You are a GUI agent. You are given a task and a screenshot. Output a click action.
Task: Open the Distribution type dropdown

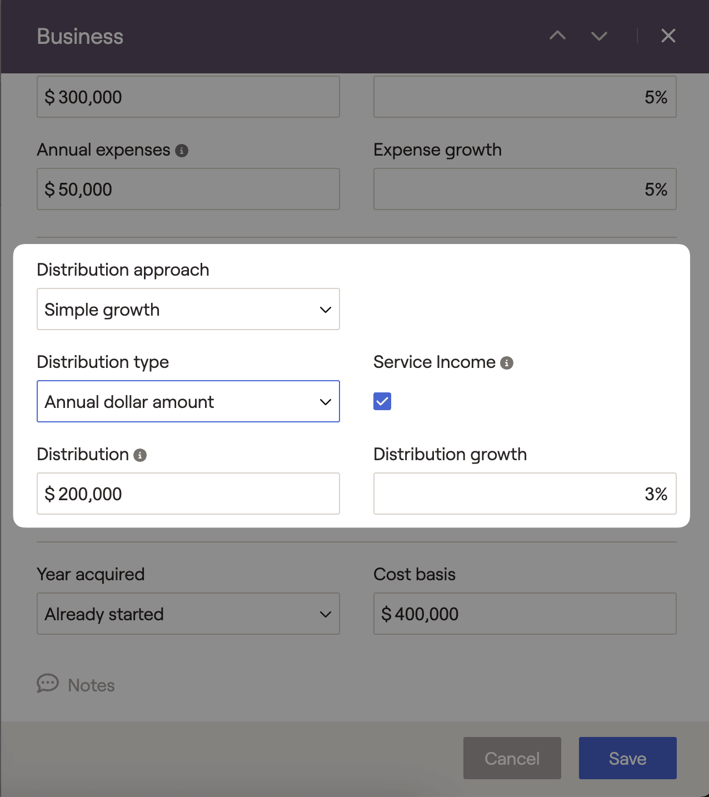pyautogui.click(x=188, y=401)
